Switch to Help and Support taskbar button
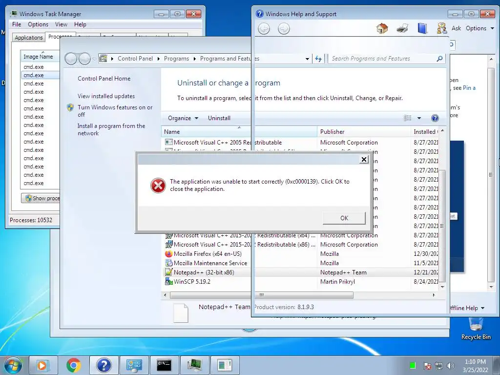 click(104, 365)
